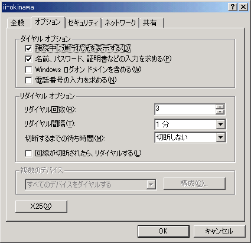This screenshot has width=251, height=243.
Task: Open the セキュリティ tab
Action: pyautogui.click(x=83, y=22)
